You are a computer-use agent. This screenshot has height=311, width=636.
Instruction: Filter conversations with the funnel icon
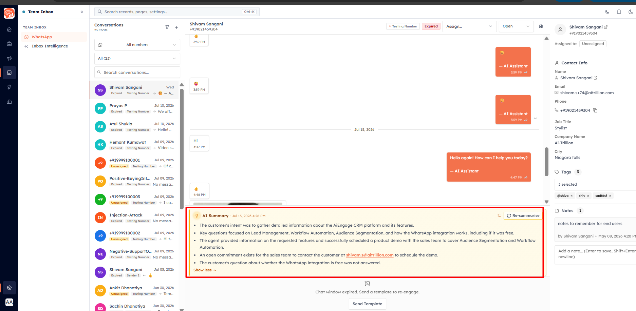[167, 27]
